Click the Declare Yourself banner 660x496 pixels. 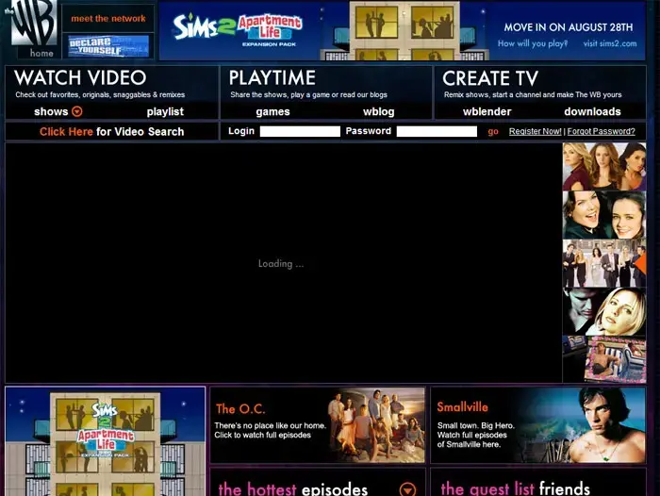click(108, 46)
